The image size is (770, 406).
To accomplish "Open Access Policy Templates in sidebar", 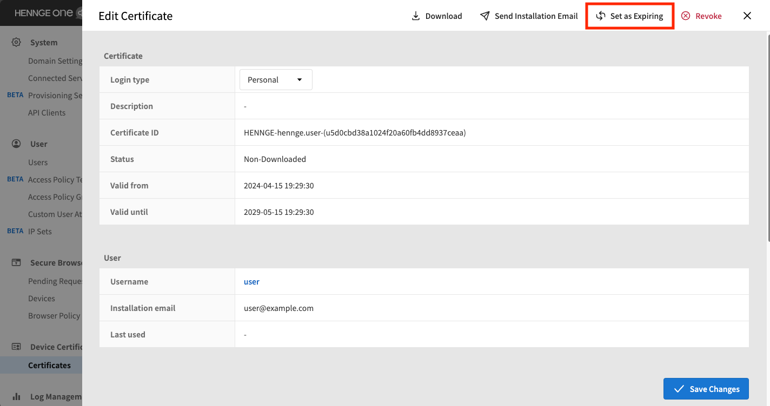I will point(55,180).
